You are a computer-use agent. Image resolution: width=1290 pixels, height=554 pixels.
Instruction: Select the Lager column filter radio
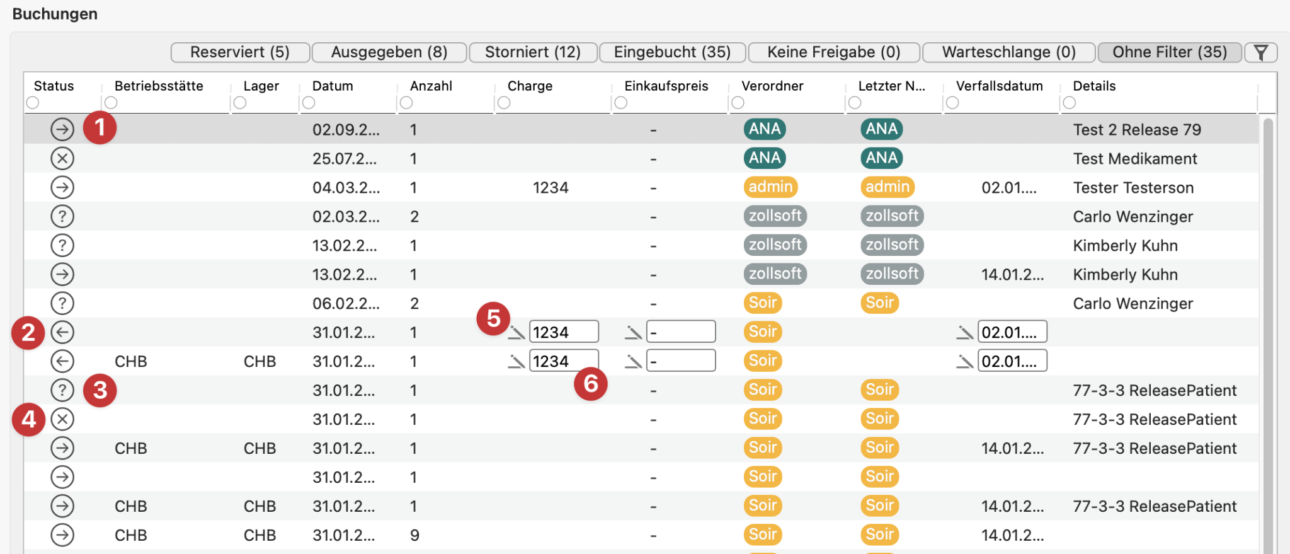pos(240,103)
